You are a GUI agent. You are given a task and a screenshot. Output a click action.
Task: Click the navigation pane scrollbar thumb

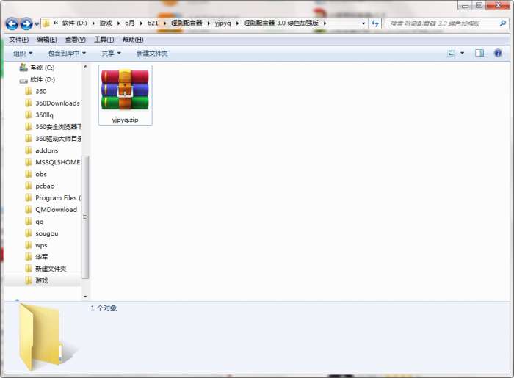[85, 217]
